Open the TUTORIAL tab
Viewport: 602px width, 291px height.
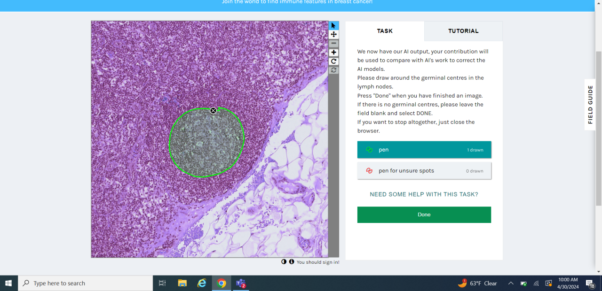463,31
